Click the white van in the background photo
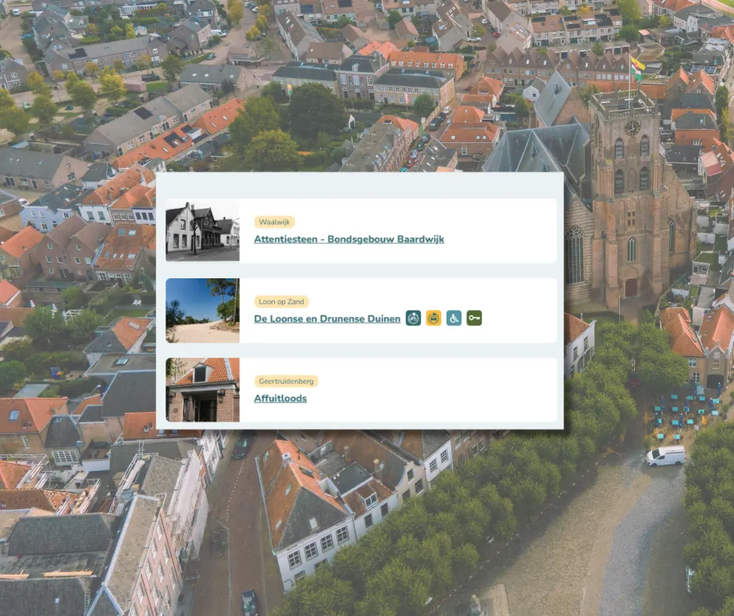 pyautogui.click(x=665, y=456)
